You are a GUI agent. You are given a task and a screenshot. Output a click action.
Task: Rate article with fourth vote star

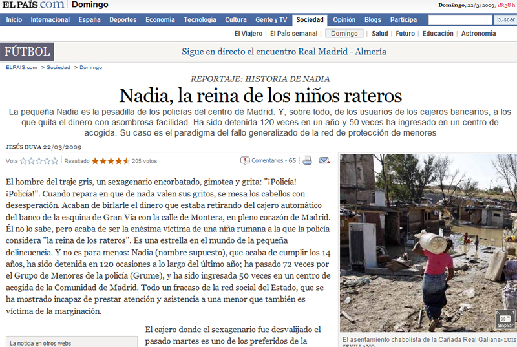pyautogui.click(x=47, y=161)
